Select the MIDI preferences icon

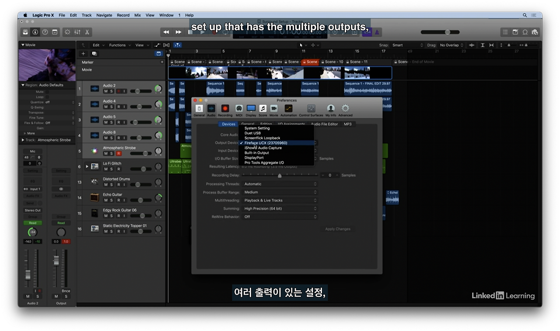(x=239, y=109)
